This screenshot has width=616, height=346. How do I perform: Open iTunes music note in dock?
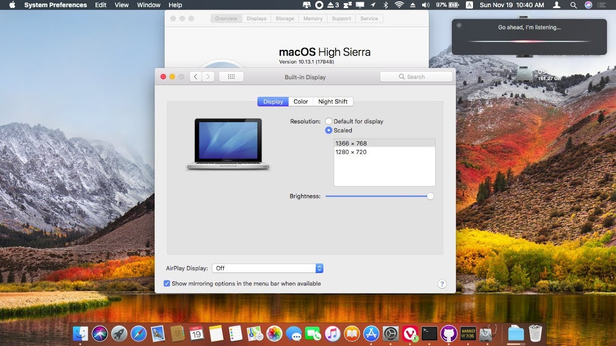[x=333, y=333]
